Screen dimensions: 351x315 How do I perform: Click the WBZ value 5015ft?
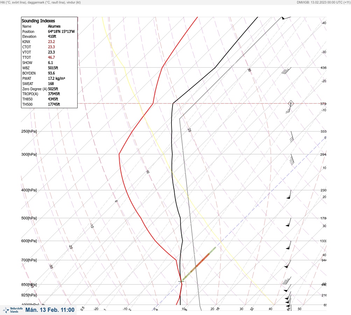[53, 68]
